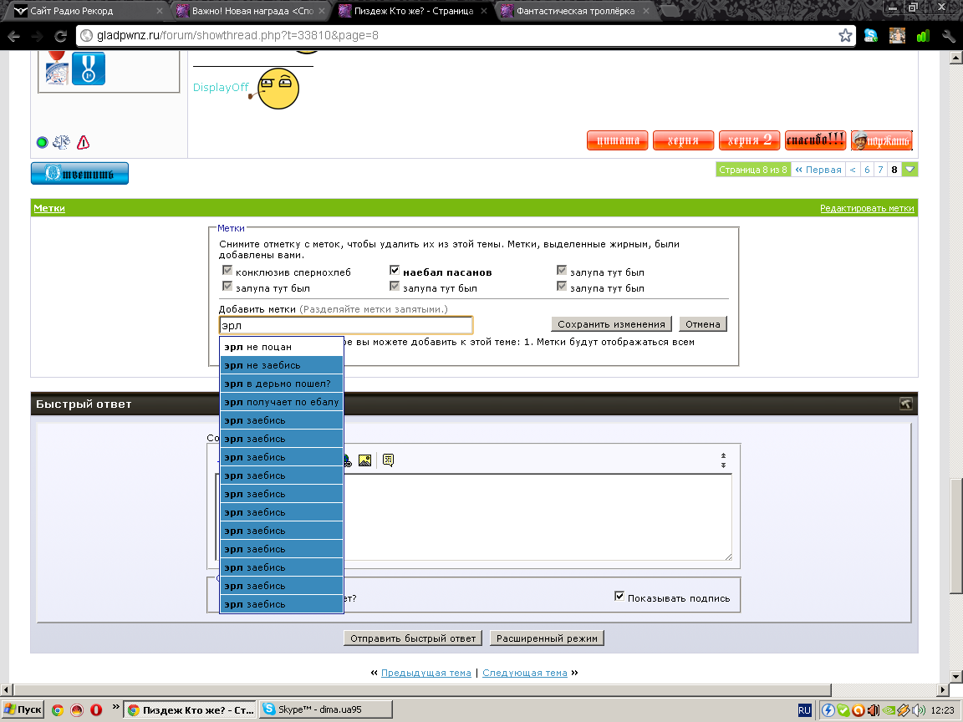Uncheck the bold tag checkbox added by you

tap(395, 272)
